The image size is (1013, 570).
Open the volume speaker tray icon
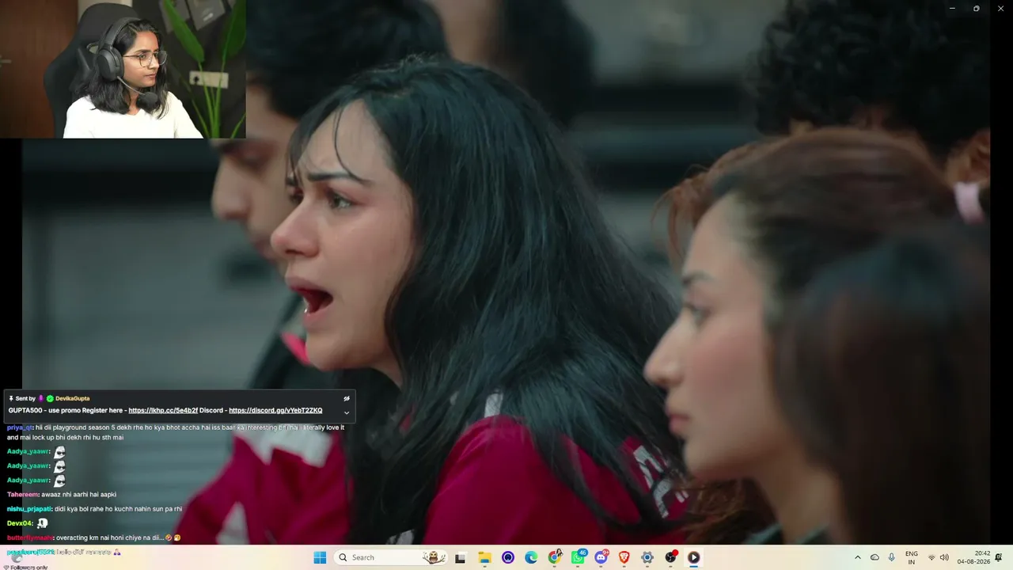(944, 557)
